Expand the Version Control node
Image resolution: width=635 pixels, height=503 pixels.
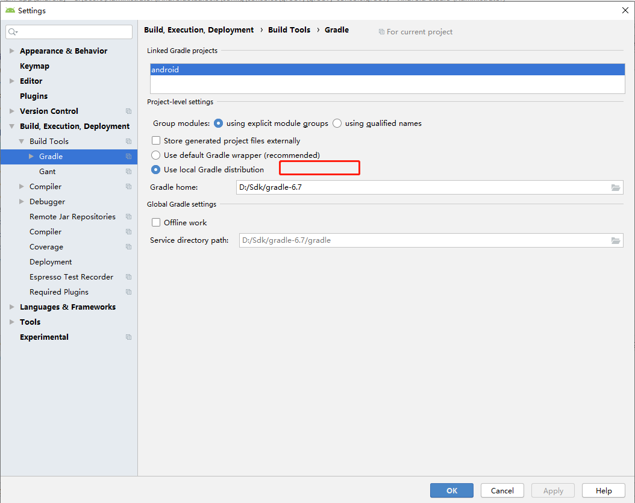11,111
